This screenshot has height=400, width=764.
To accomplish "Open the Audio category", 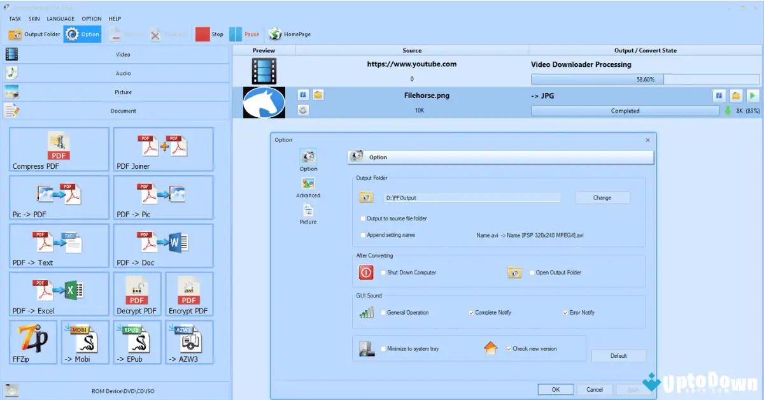I will pos(122,73).
